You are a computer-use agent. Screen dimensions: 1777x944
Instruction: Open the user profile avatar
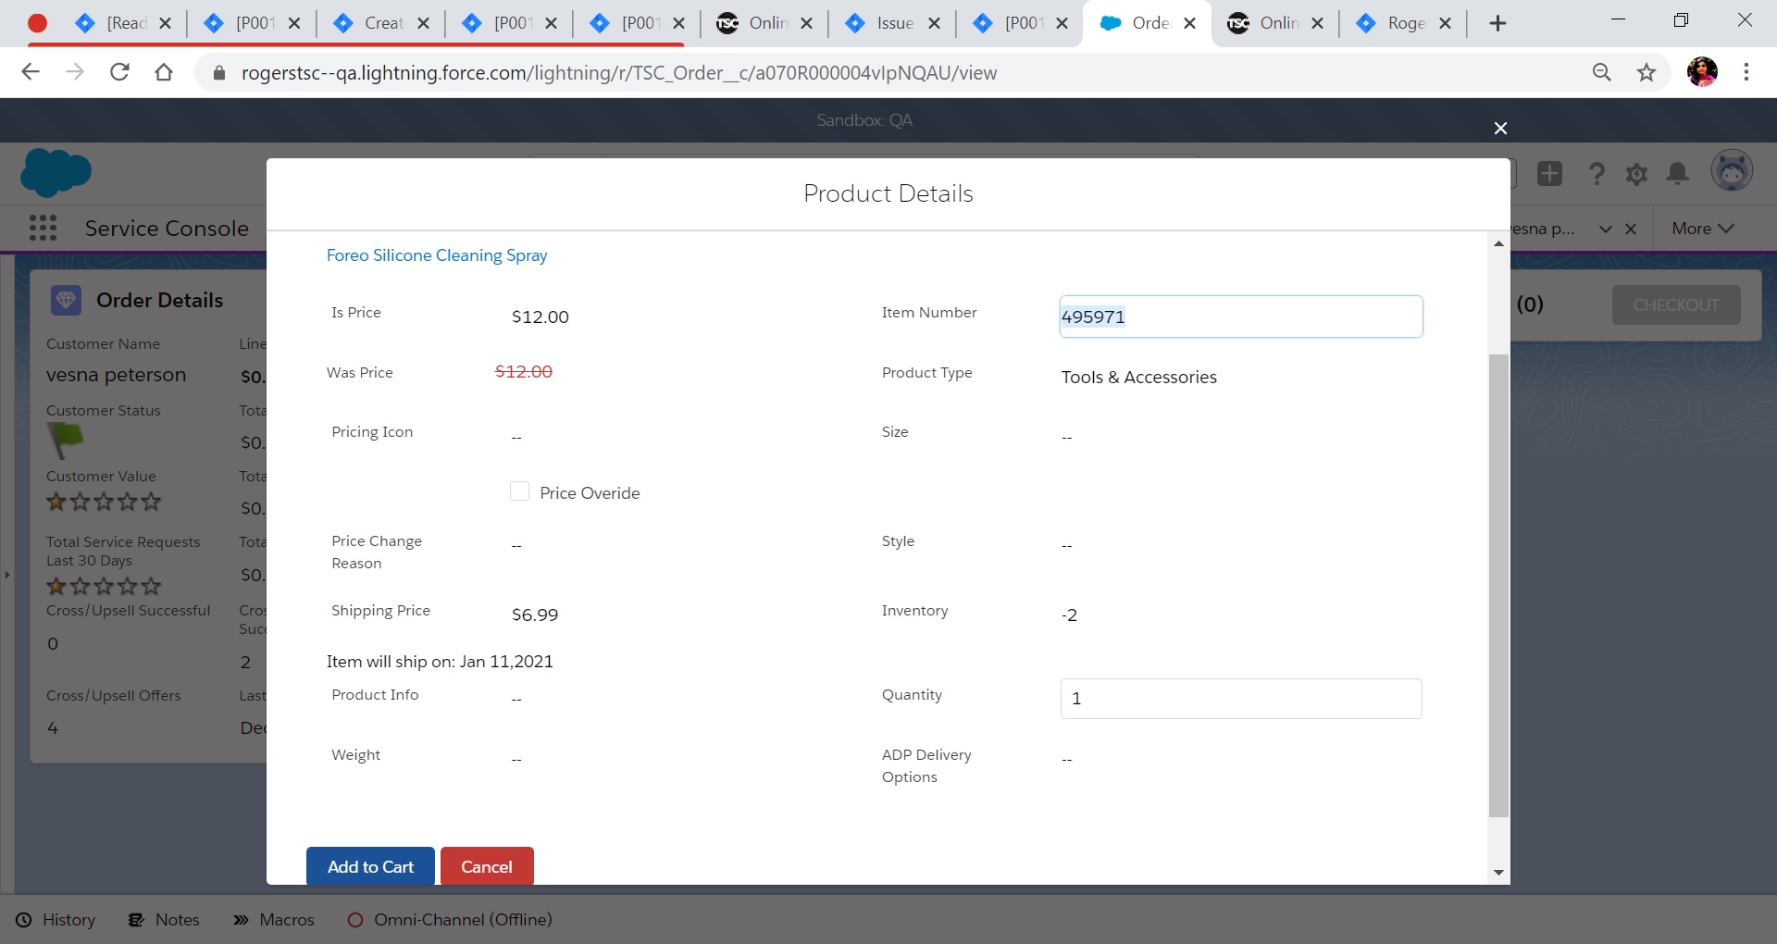1731,171
